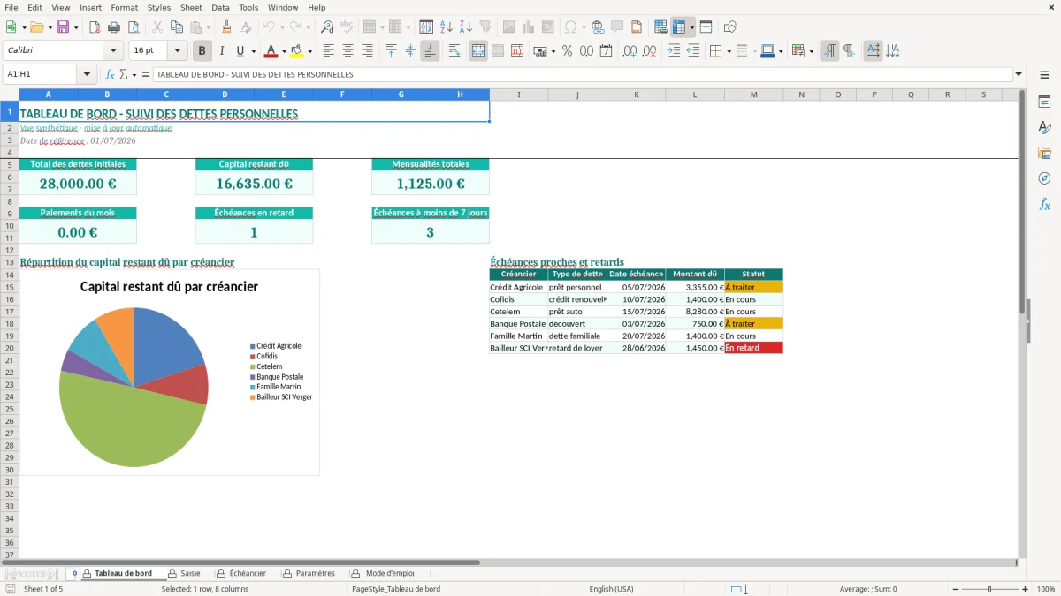Click the Sort Ascending icon
Image resolution: width=1061 pixels, height=596 pixels.
point(447,27)
